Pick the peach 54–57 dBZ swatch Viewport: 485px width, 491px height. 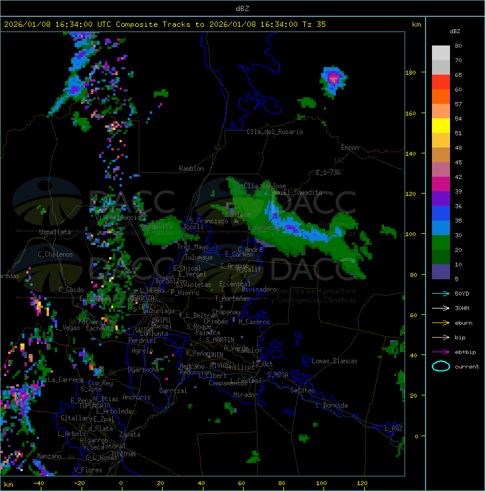(441, 111)
